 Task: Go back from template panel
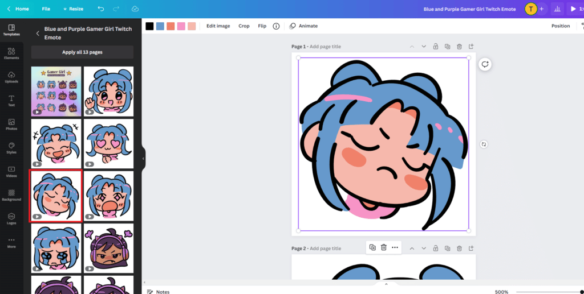click(38, 34)
